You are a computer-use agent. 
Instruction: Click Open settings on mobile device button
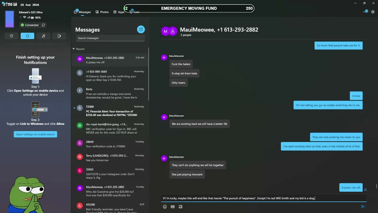[35, 134]
